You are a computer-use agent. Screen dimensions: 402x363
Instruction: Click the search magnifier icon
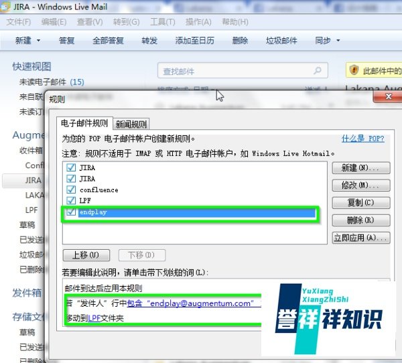coord(318,70)
